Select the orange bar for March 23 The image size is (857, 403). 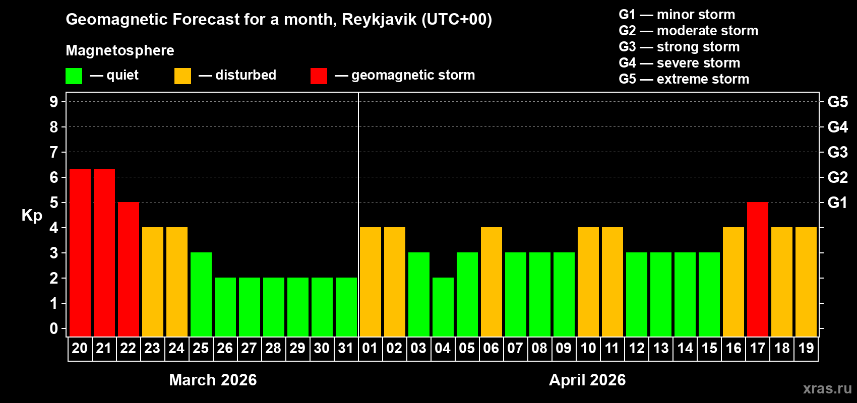[153, 282]
